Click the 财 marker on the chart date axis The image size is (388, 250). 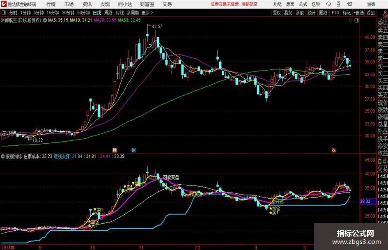coord(133,150)
